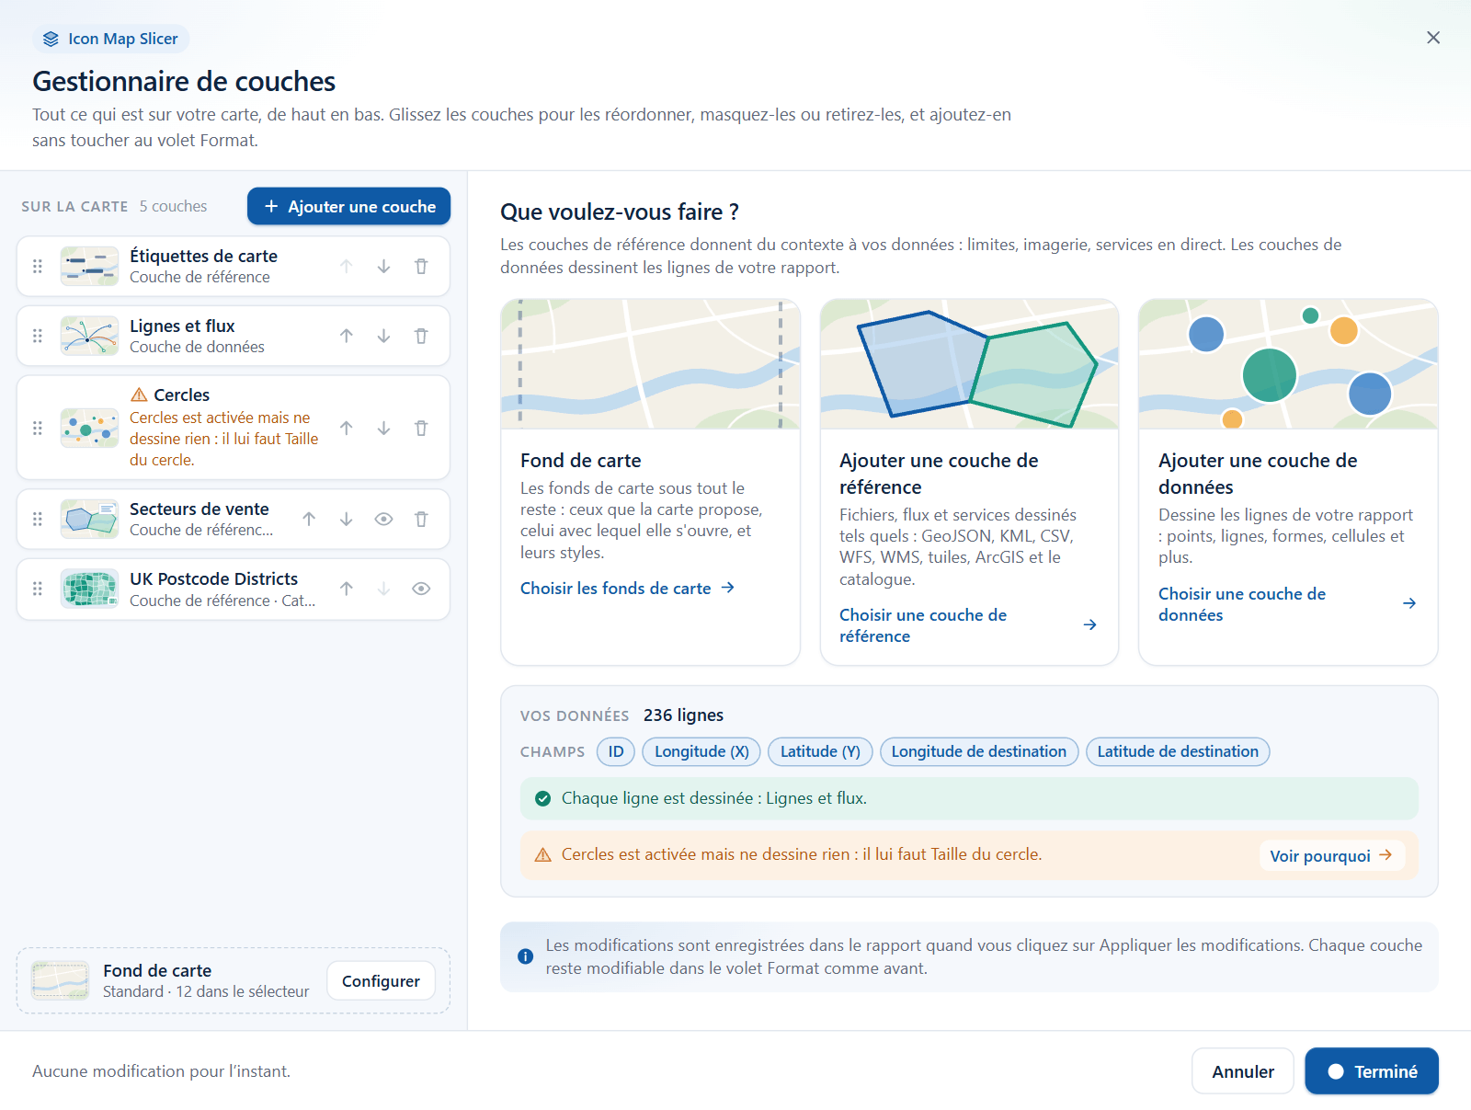
Task: Click the '236 lignes' data count
Action: pos(683,715)
